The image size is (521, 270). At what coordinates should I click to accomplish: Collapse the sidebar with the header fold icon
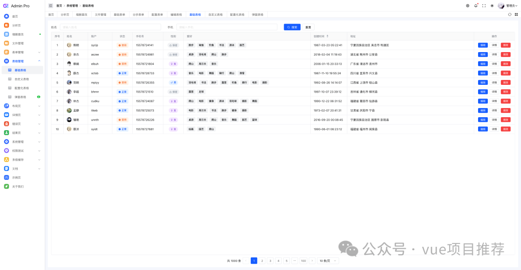[x=51, y=6]
